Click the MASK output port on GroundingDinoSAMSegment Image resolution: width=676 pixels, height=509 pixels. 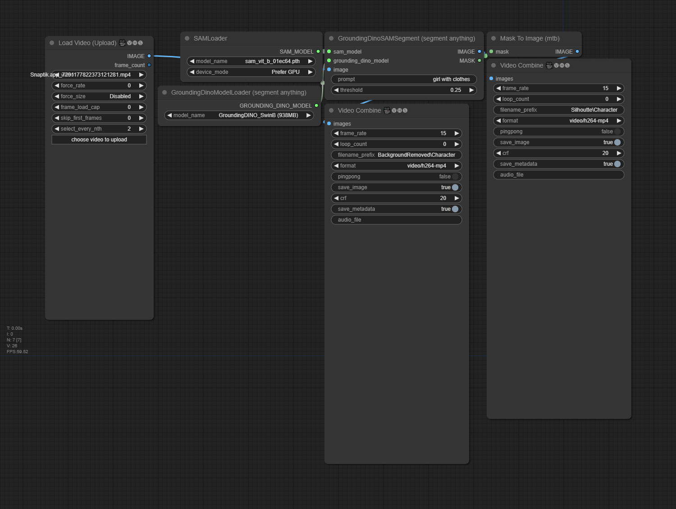(480, 61)
